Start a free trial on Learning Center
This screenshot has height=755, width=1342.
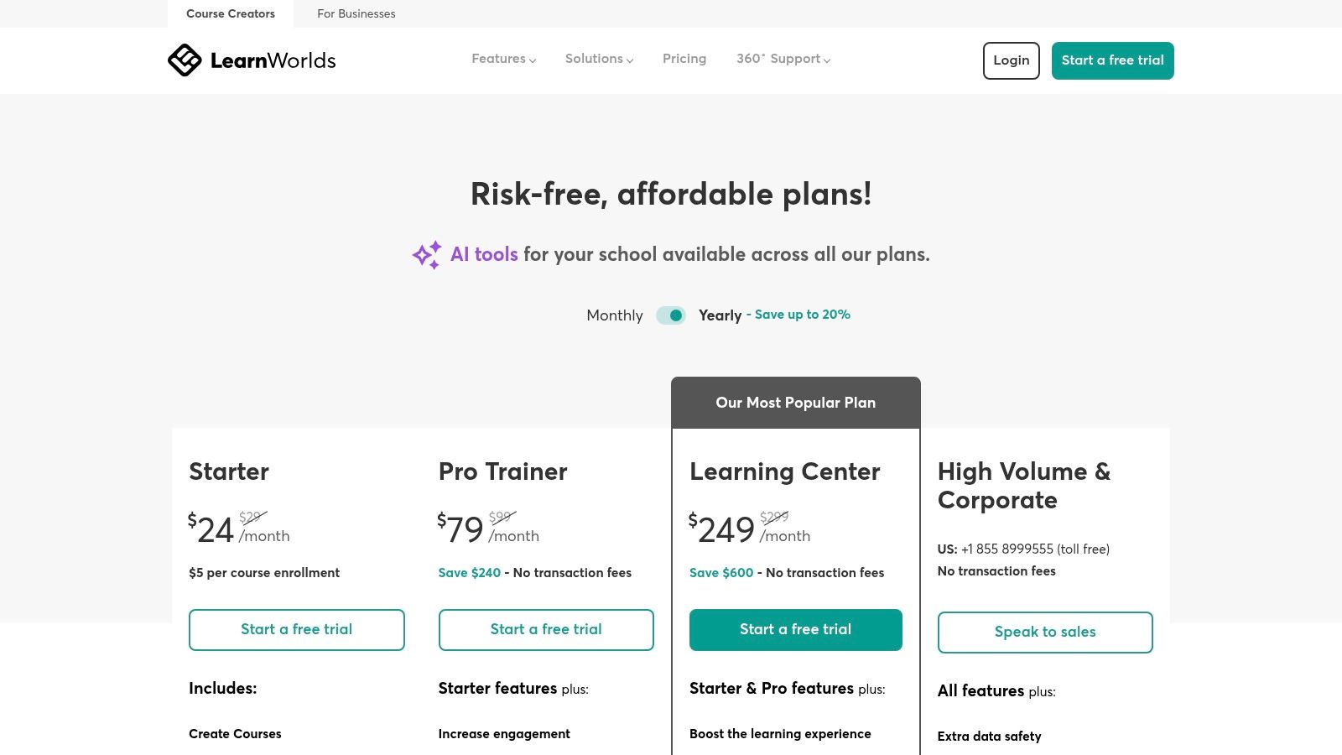795,629
